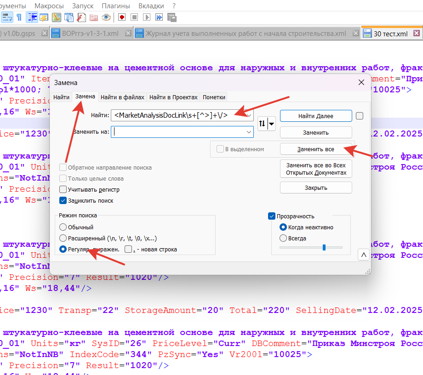Select Обычный search mode
This screenshot has width=423, height=375.
click(63, 227)
